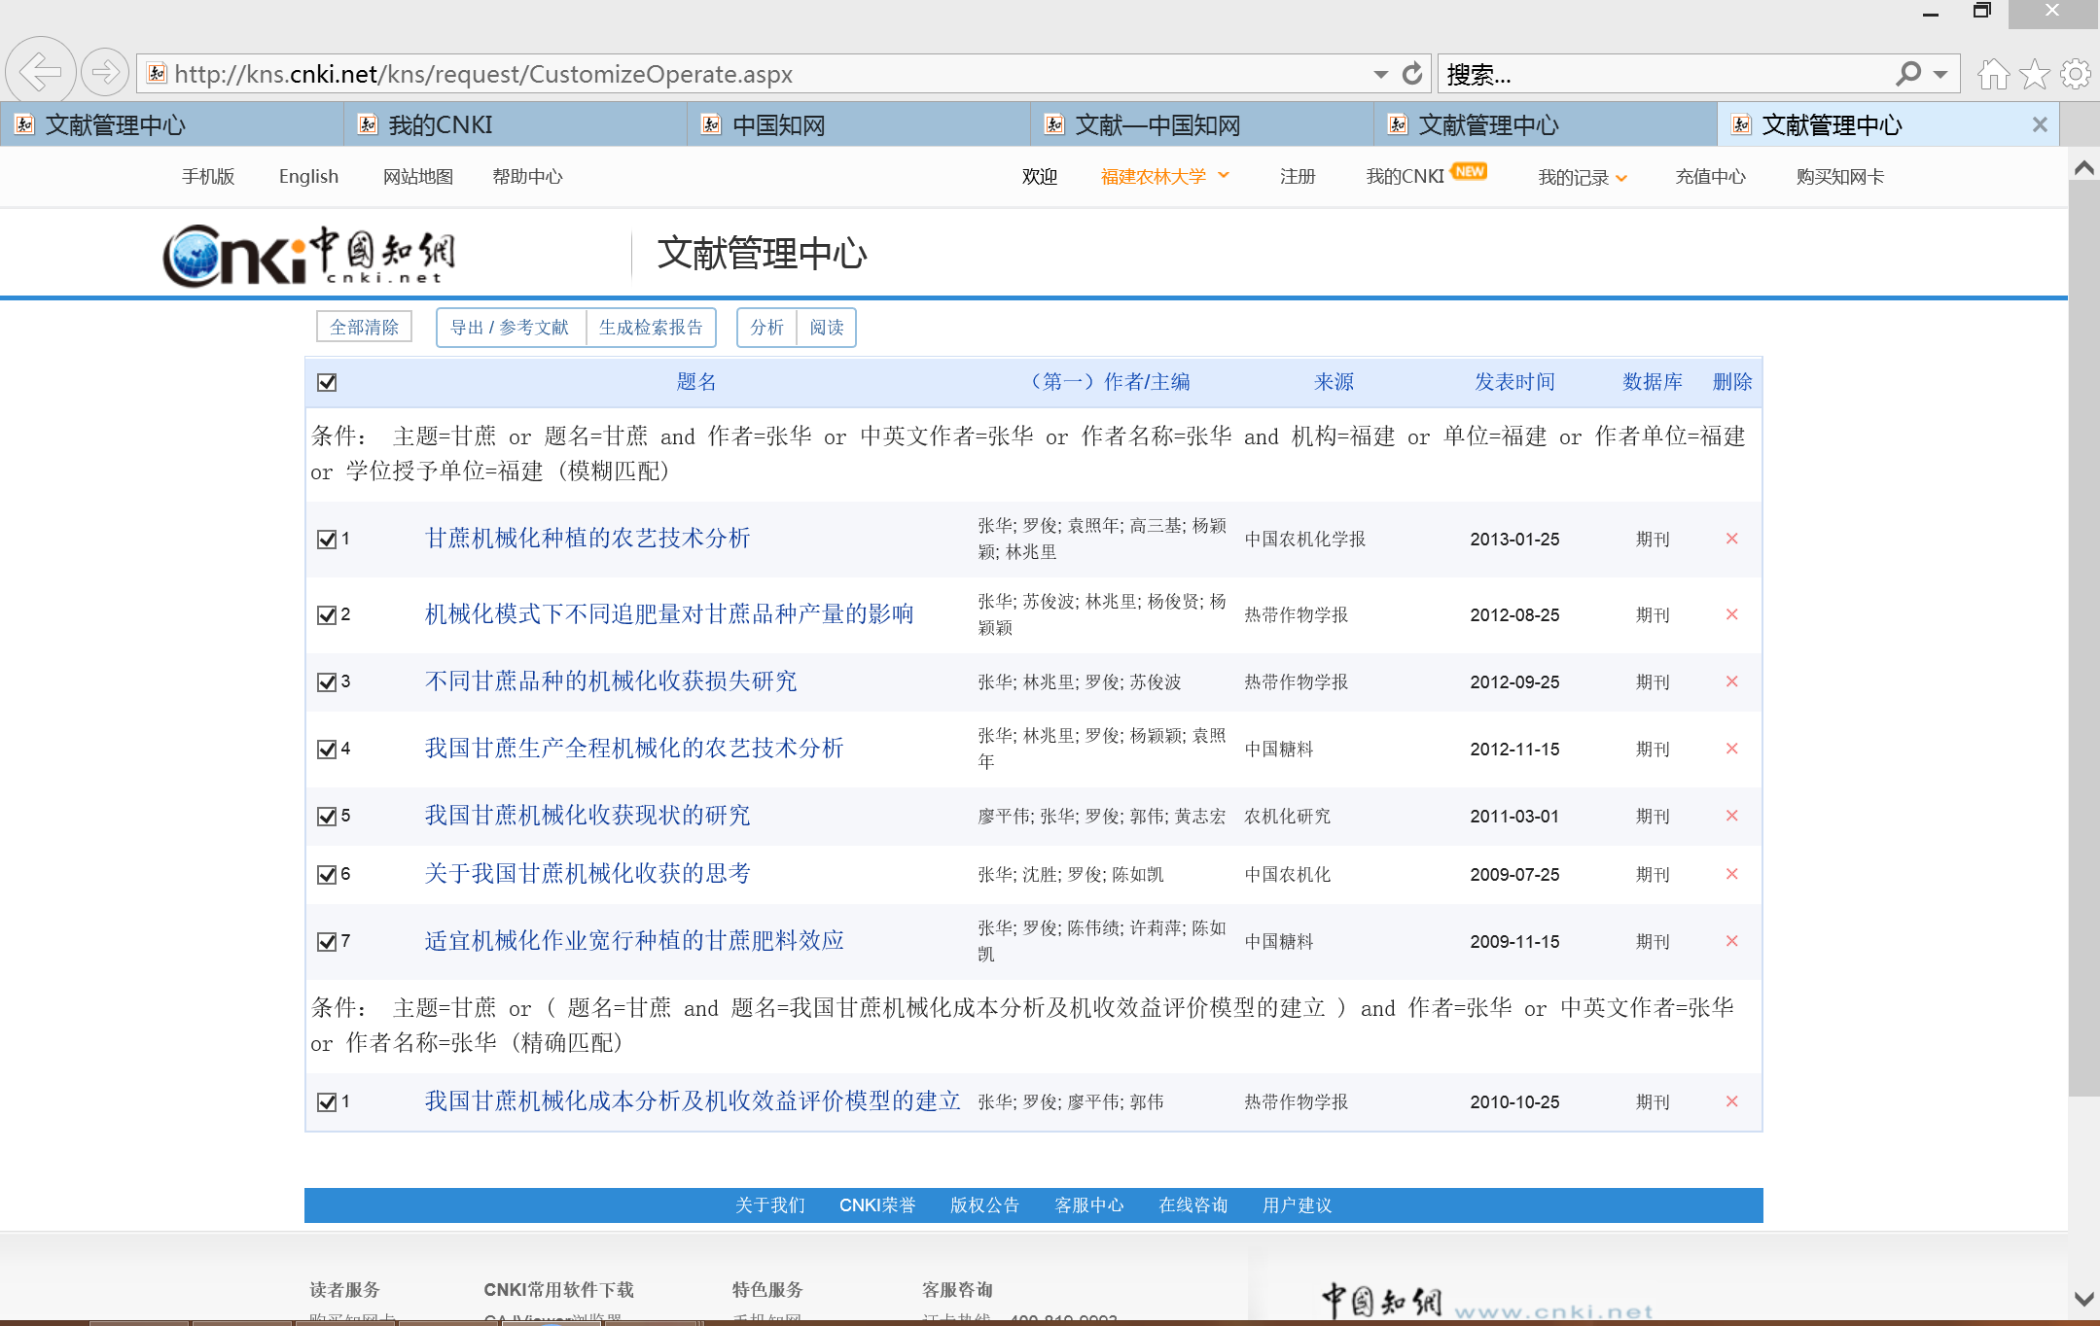This screenshot has width=2100, height=1326.
Task: Delete record 甘蔗机械化种植的农艺技术分析 with red X
Action: [1731, 539]
